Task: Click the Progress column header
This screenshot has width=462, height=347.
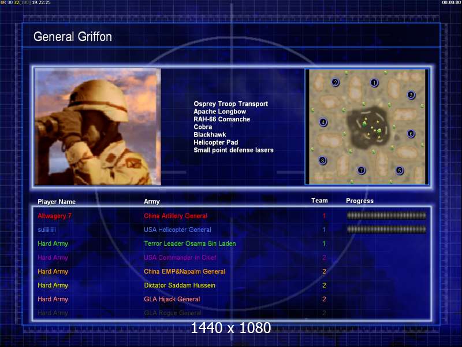Action: click(360, 201)
